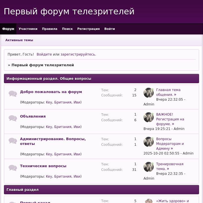This screenshot has width=203, height=203.
Task: Open Поиск in the navigation bar
Action: pyautogui.click(x=67, y=29)
